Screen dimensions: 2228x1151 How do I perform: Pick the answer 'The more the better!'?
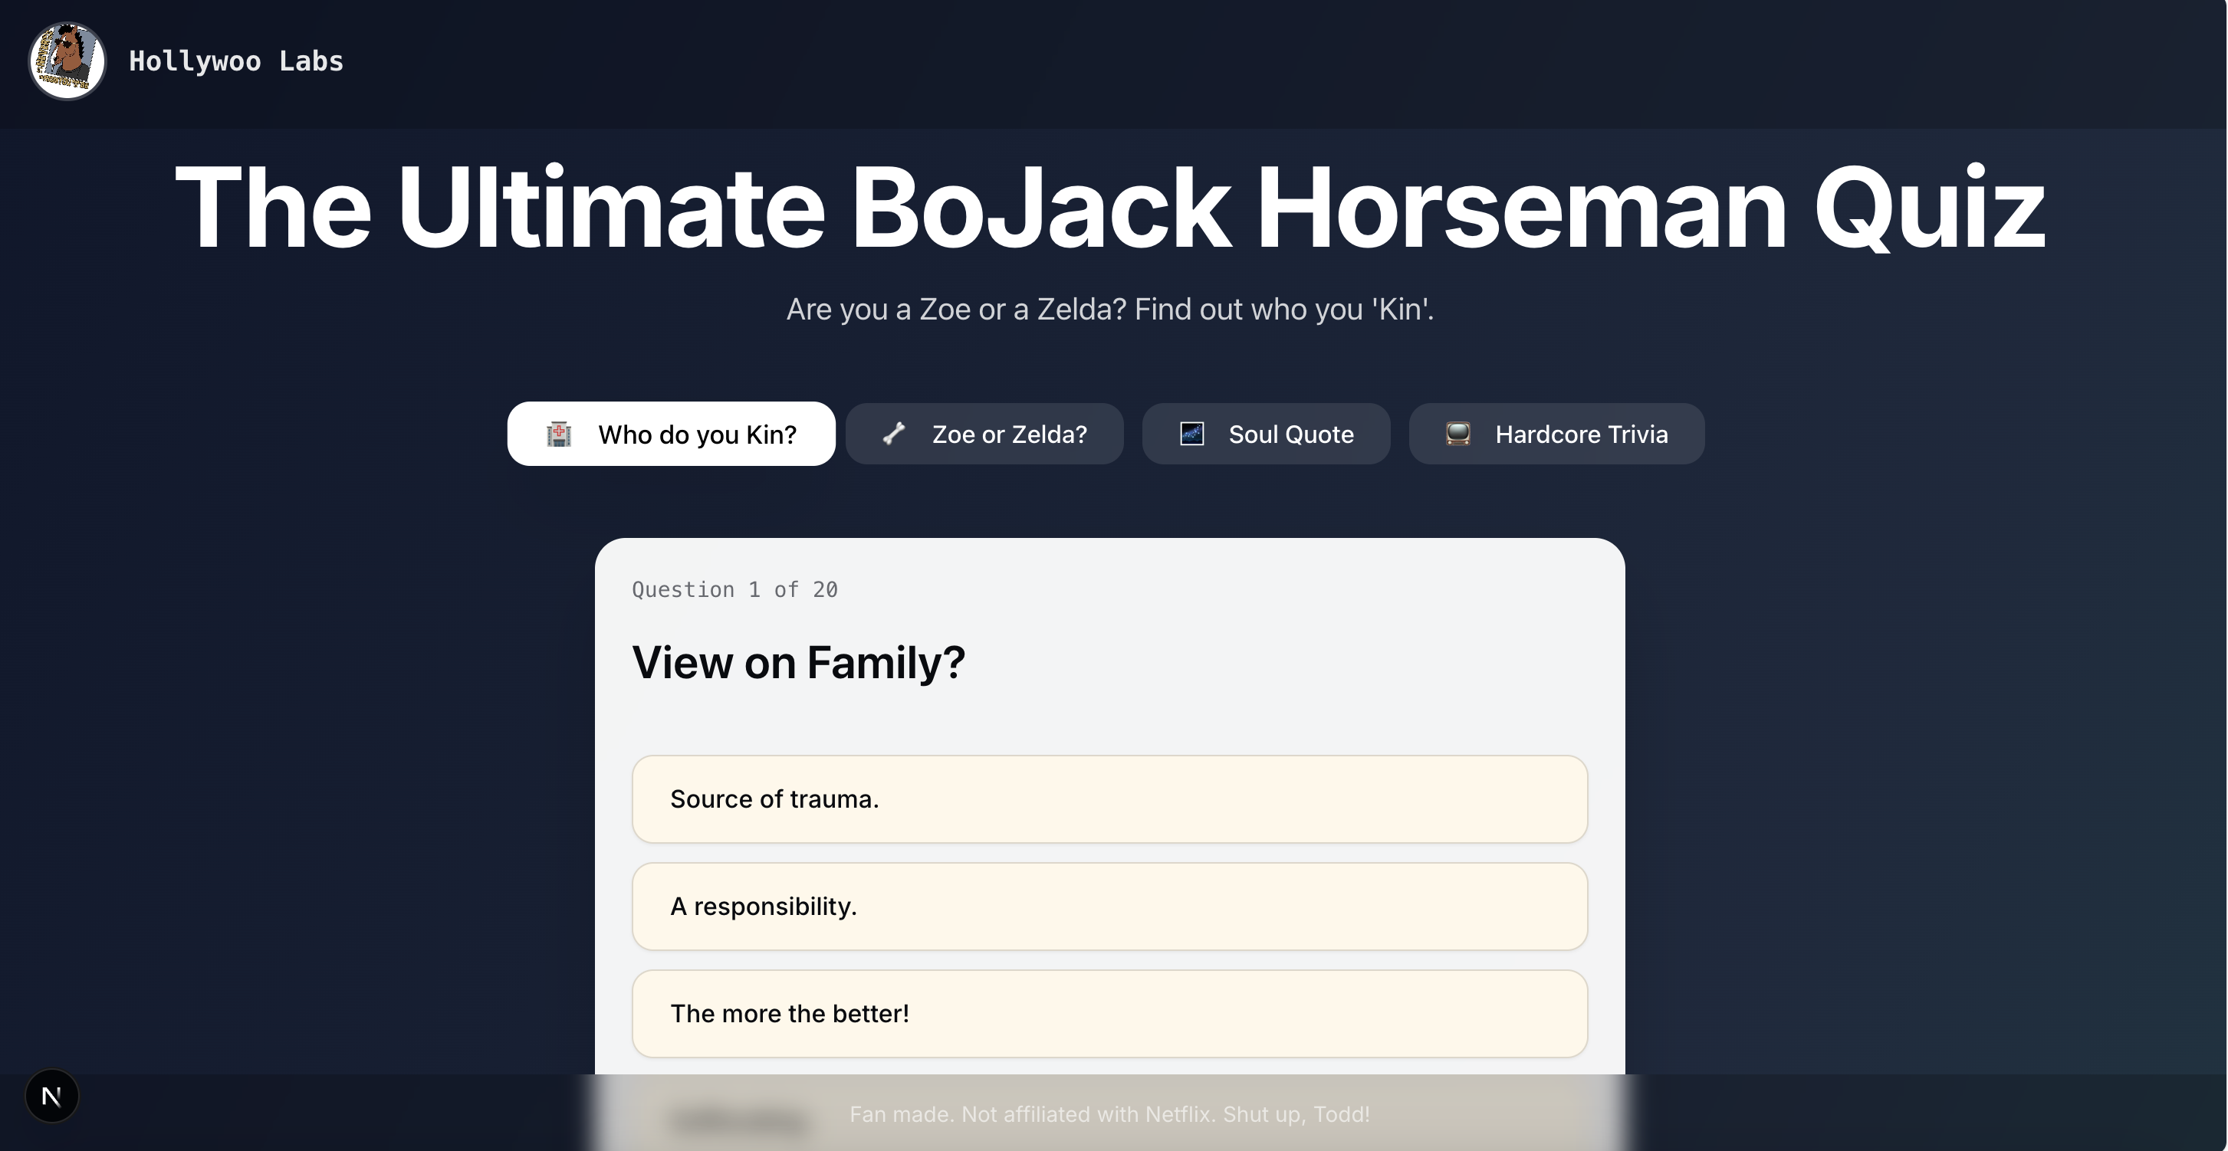click(1109, 1012)
